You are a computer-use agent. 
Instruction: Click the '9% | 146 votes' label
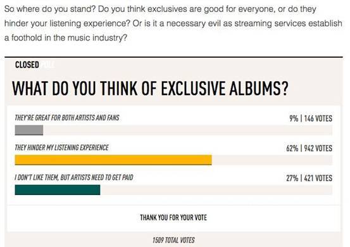[311, 118]
